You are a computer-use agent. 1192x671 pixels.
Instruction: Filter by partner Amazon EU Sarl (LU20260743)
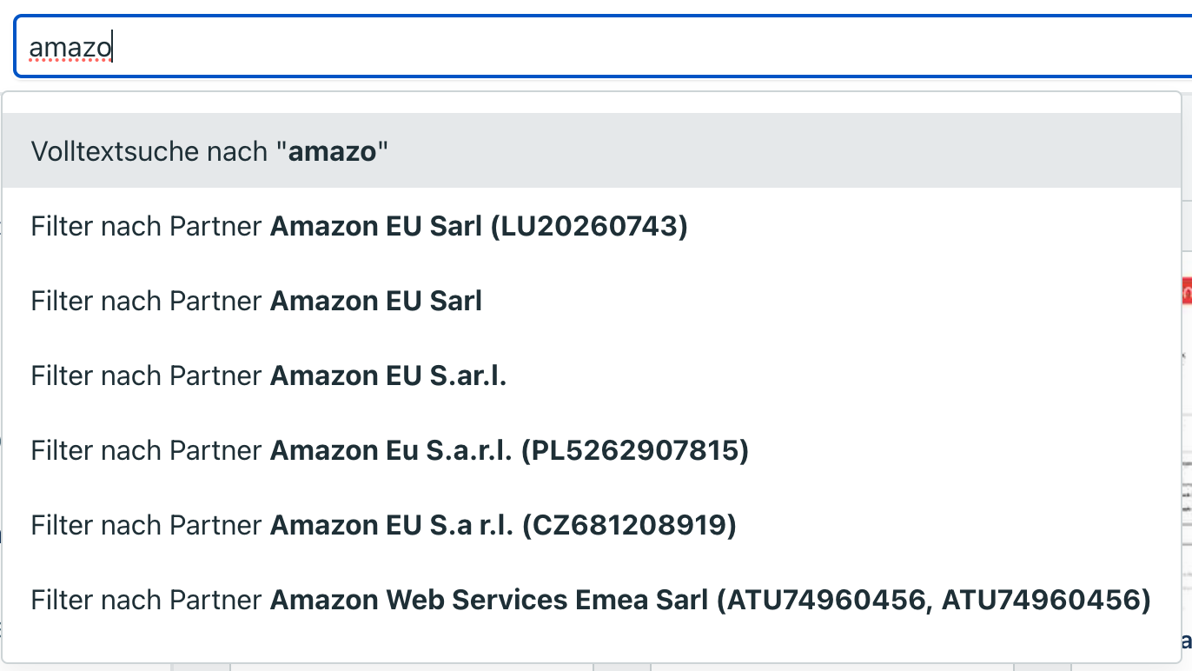pyautogui.click(x=359, y=226)
